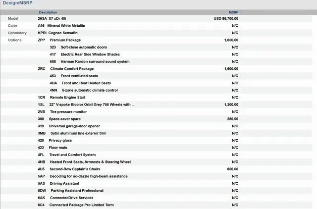Select Remote Engine Start option
The image size is (317, 209).
67,98
